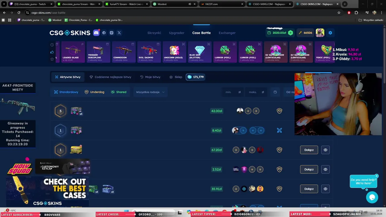Image resolution: width=386 pixels, height=217 pixels.
Task: Watch the 35.91zł battle via eye icon
Action: [325, 189]
